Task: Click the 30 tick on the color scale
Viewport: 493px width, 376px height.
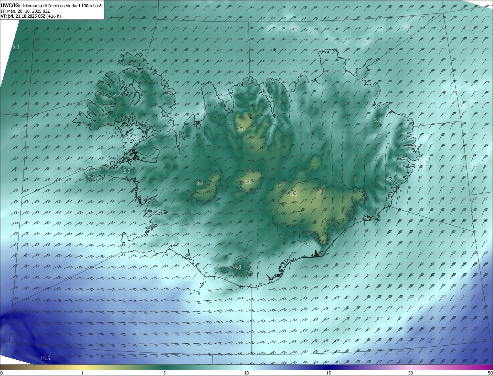Action: point(411,373)
